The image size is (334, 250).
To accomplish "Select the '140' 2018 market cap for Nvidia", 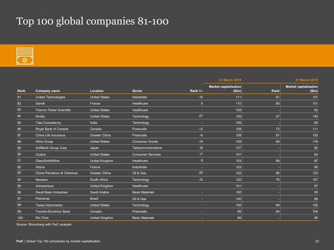I will click(x=315, y=116).
